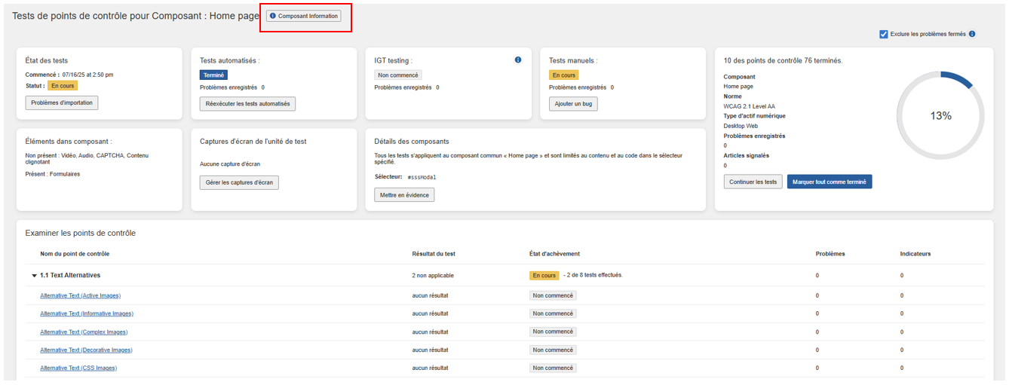Click Réexécuter les tests automatisés
Image resolution: width=1009 pixels, height=385 pixels.
pos(247,104)
